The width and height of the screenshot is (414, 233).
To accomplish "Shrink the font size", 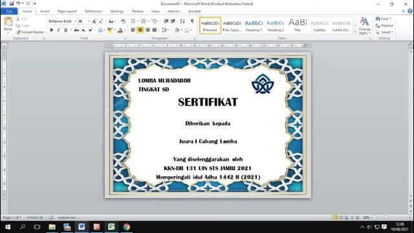I will coord(101,21).
